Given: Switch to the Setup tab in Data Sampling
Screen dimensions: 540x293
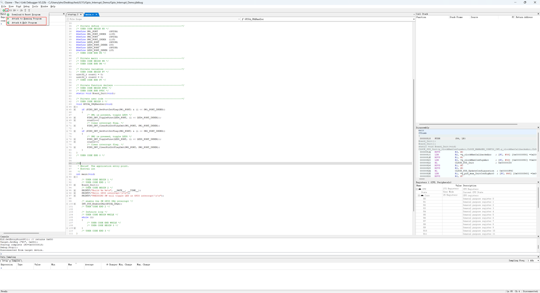Looking at the screenshot, I should [5, 261].
